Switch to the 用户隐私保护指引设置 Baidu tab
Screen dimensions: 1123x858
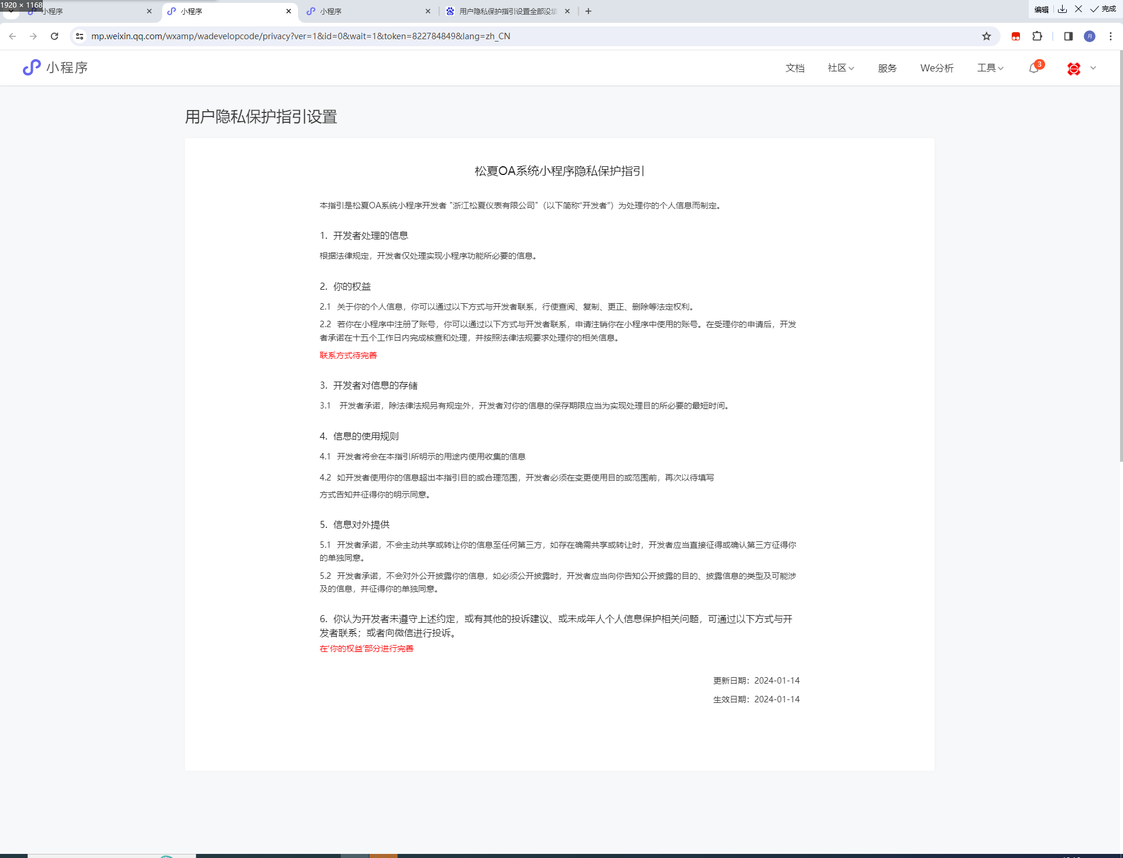pos(507,11)
